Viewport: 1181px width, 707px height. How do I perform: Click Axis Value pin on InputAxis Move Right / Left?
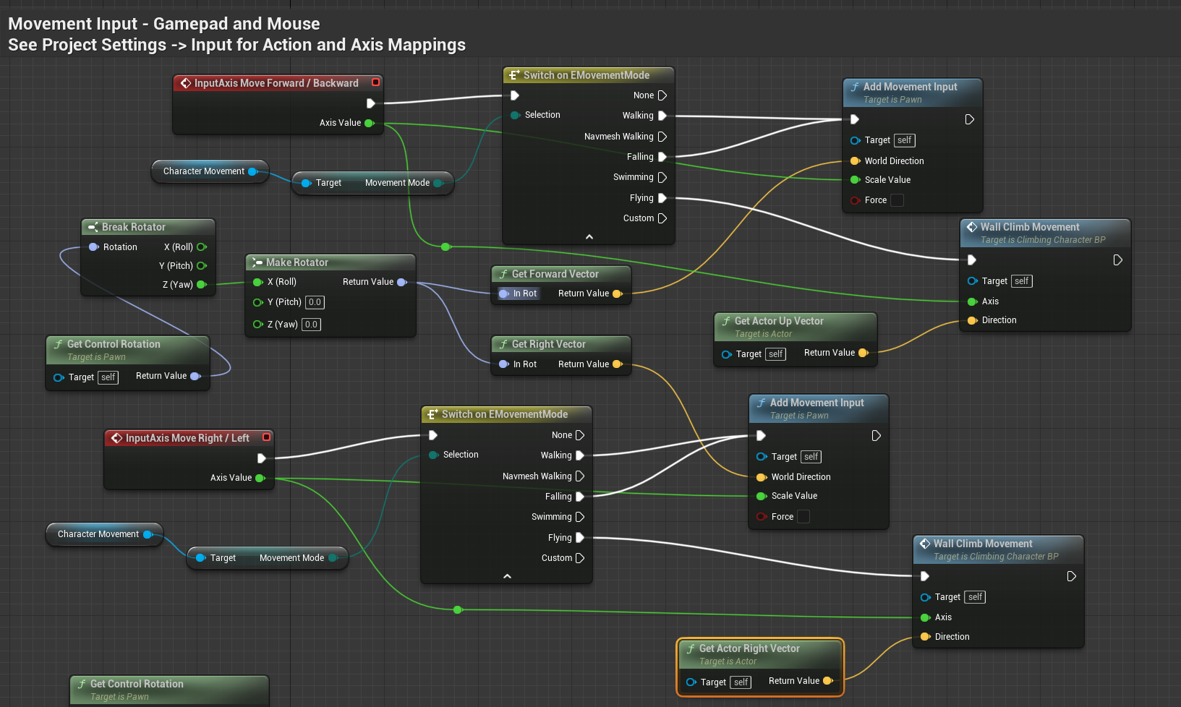coord(260,478)
